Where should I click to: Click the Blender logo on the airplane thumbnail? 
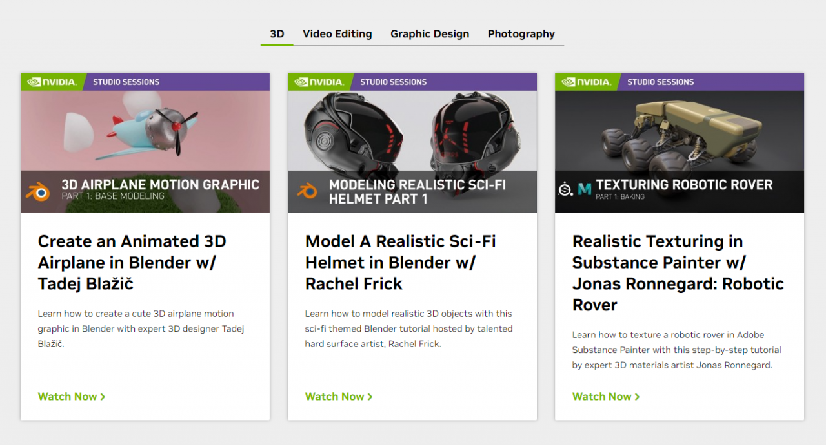[37, 191]
